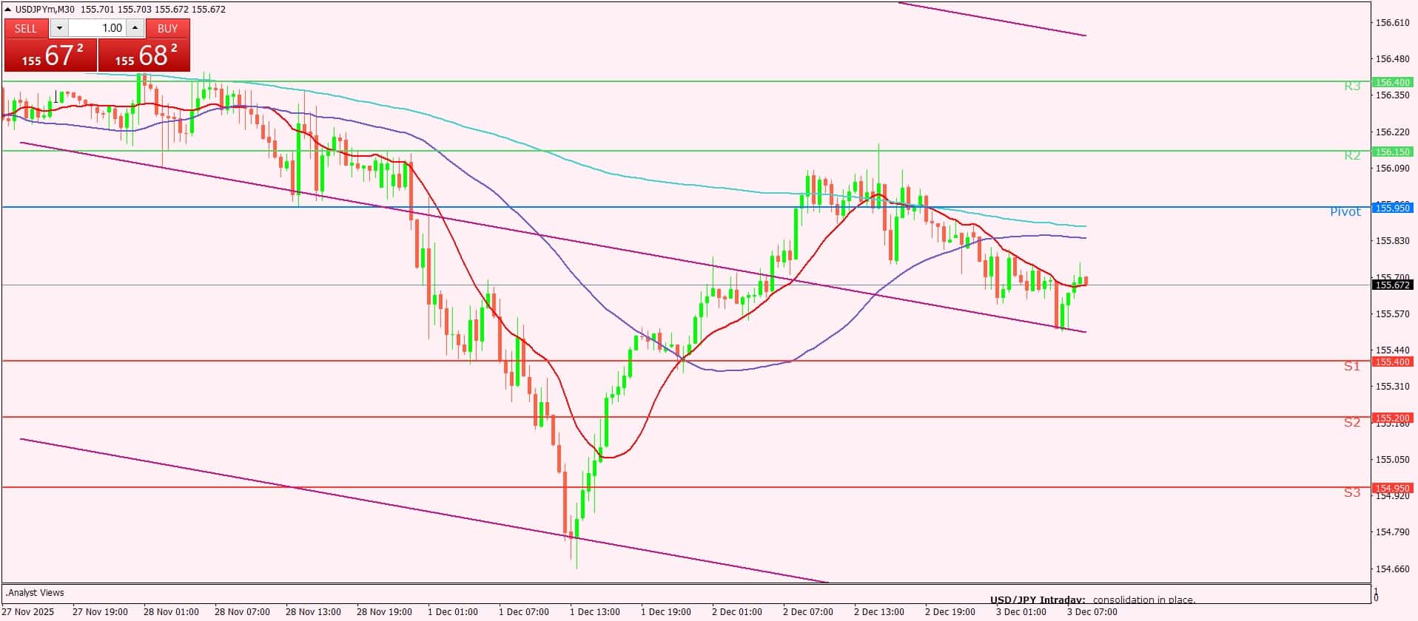The width and height of the screenshot is (1418, 621).
Task: Focus the 1.00 volume input field
Action: pos(98,28)
